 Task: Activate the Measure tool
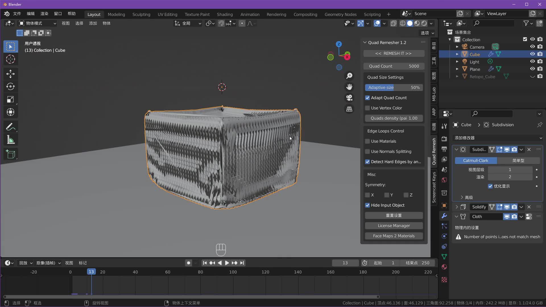coord(11,140)
